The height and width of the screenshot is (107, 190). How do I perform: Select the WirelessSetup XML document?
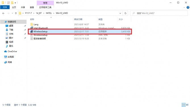(41, 35)
